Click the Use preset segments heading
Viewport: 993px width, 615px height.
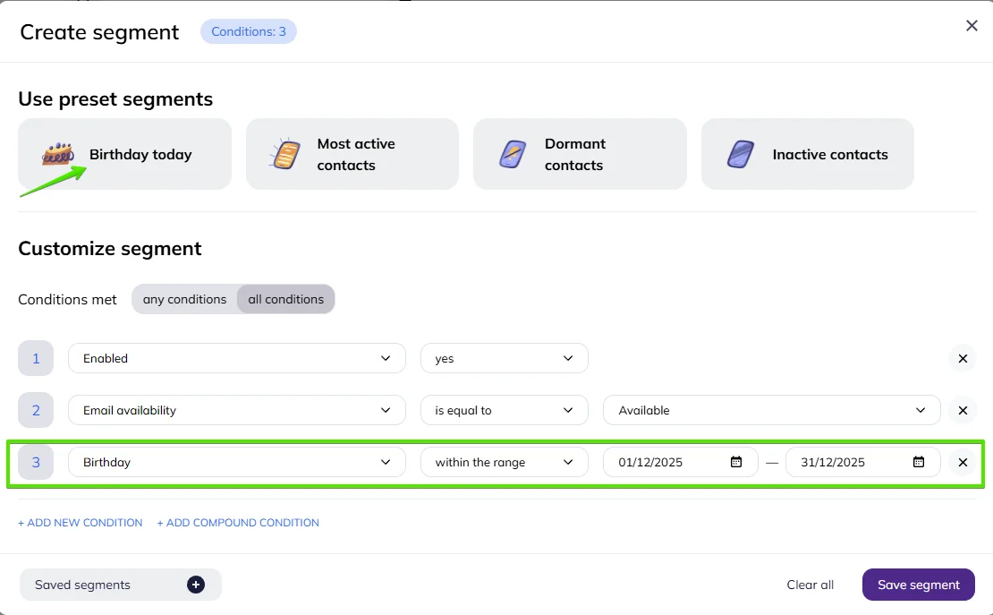click(115, 98)
